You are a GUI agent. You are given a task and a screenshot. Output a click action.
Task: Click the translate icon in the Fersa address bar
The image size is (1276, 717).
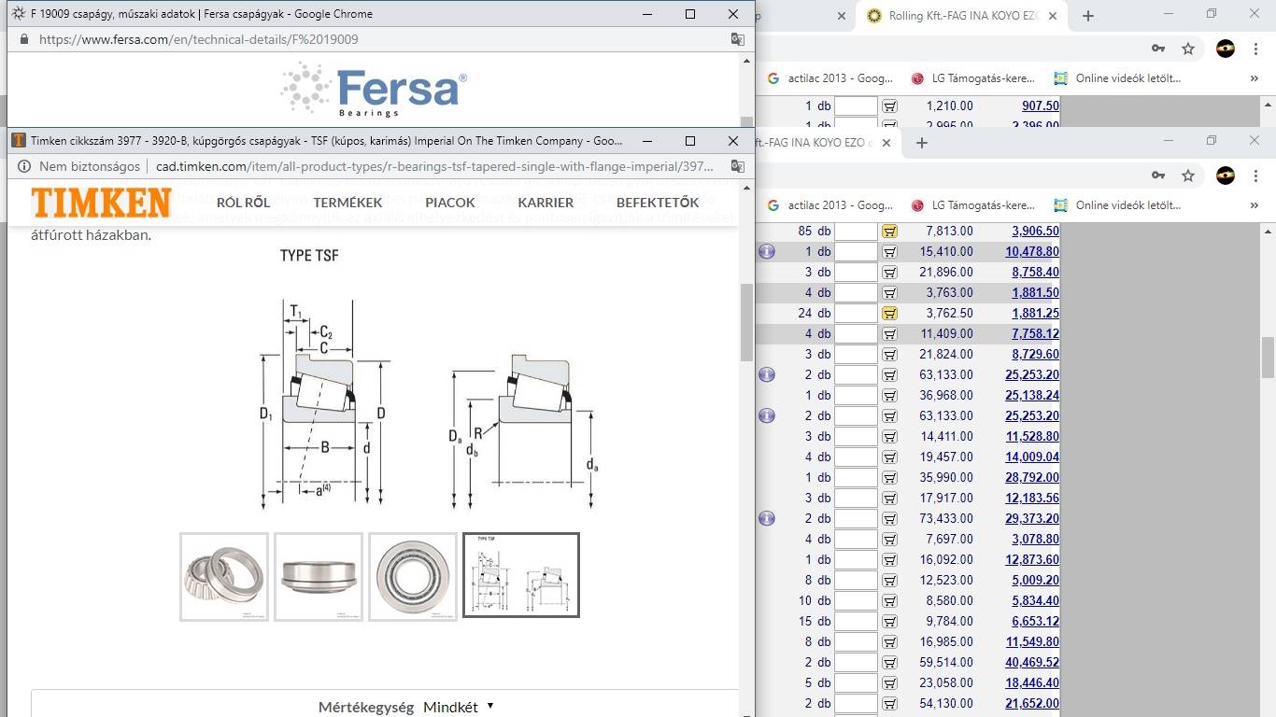[x=737, y=39]
